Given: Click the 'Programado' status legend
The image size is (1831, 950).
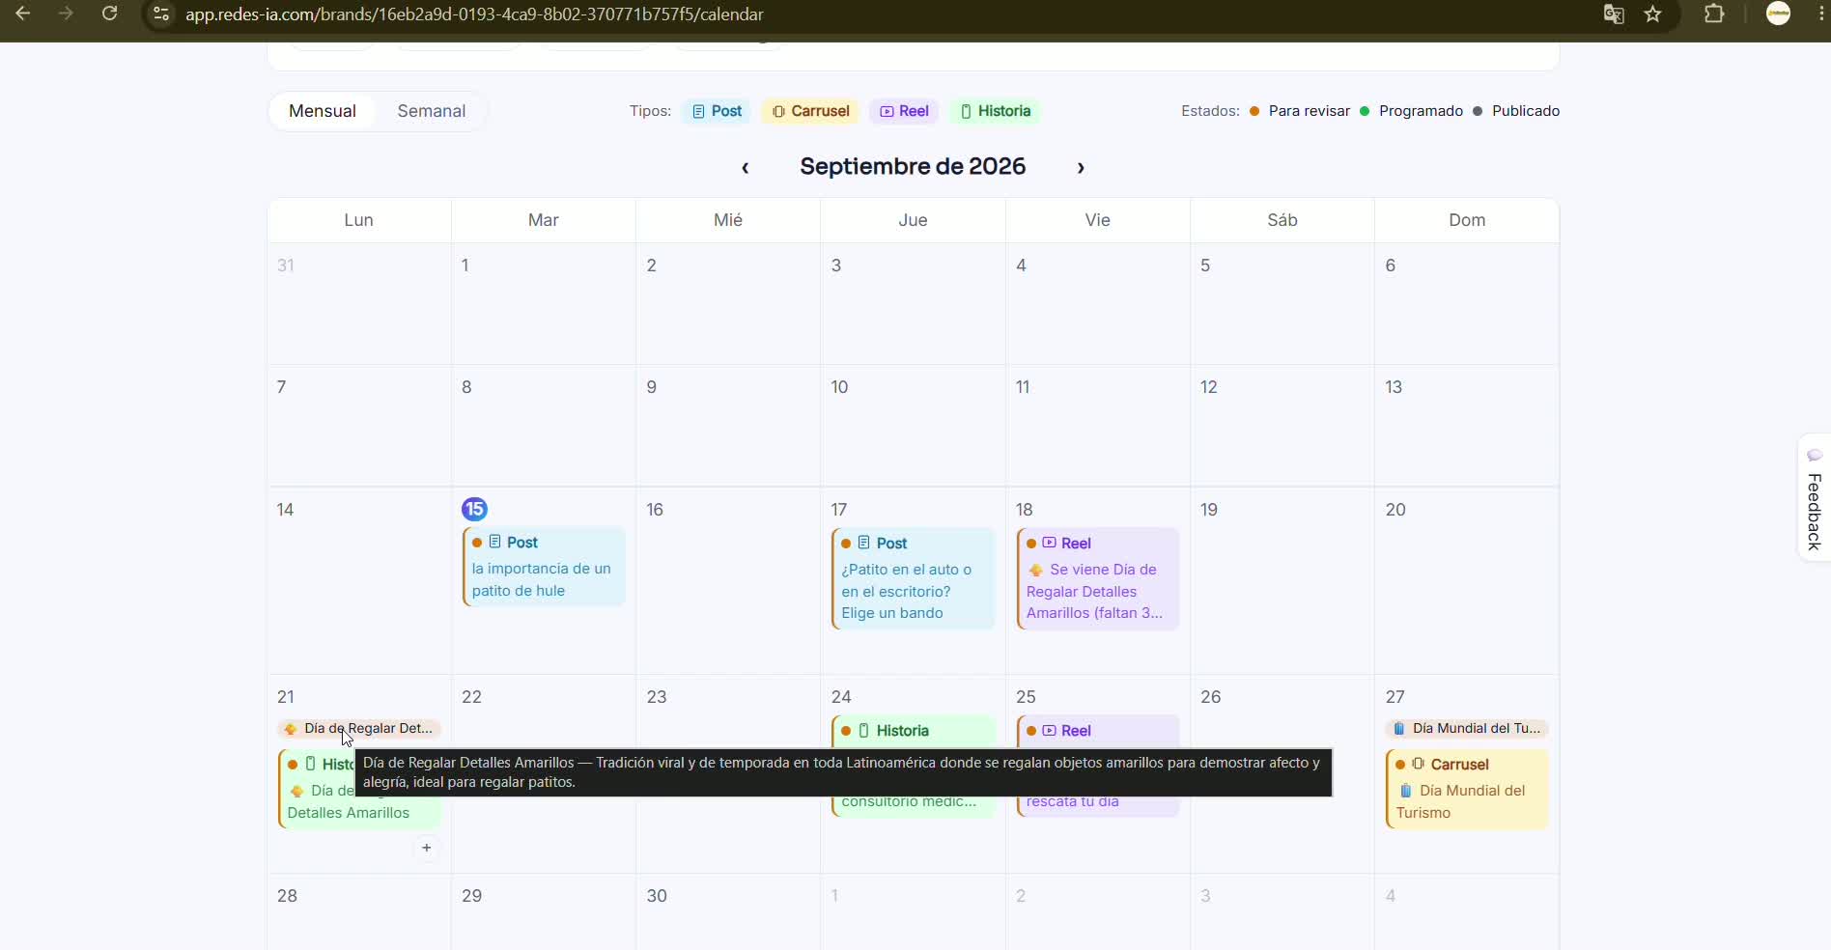Looking at the screenshot, I should click(x=1411, y=111).
